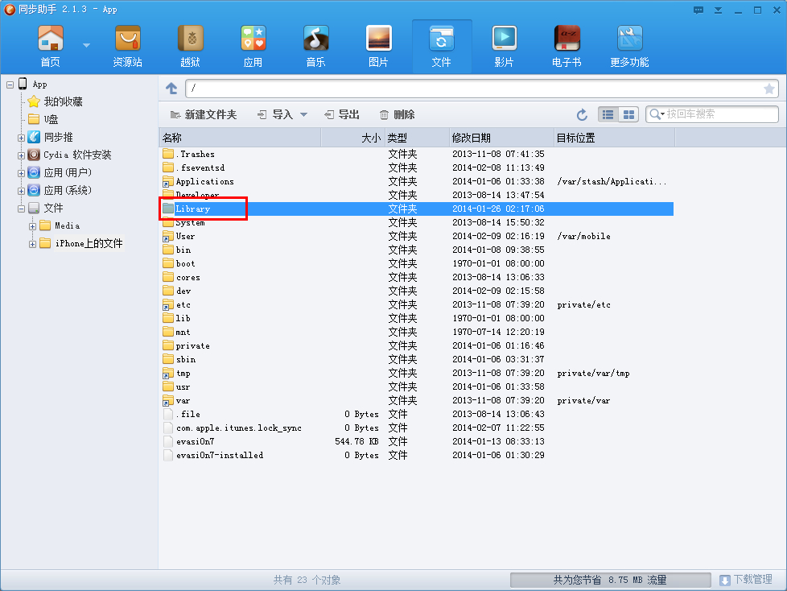The width and height of the screenshot is (787, 591).
Task: Click the refresh file list icon
Action: point(582,115)
